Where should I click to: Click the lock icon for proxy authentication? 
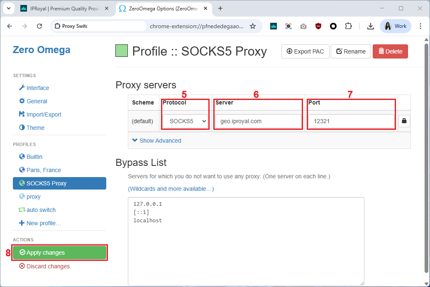[404, 121]
